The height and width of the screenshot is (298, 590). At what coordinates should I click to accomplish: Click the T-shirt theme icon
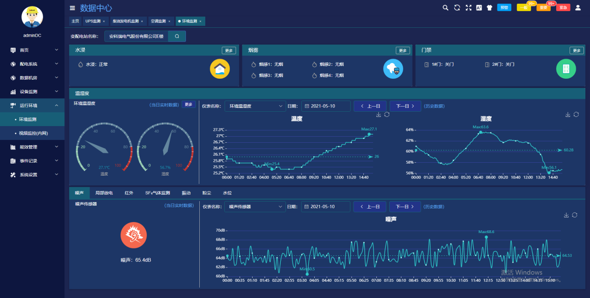[x=489, y=7]
